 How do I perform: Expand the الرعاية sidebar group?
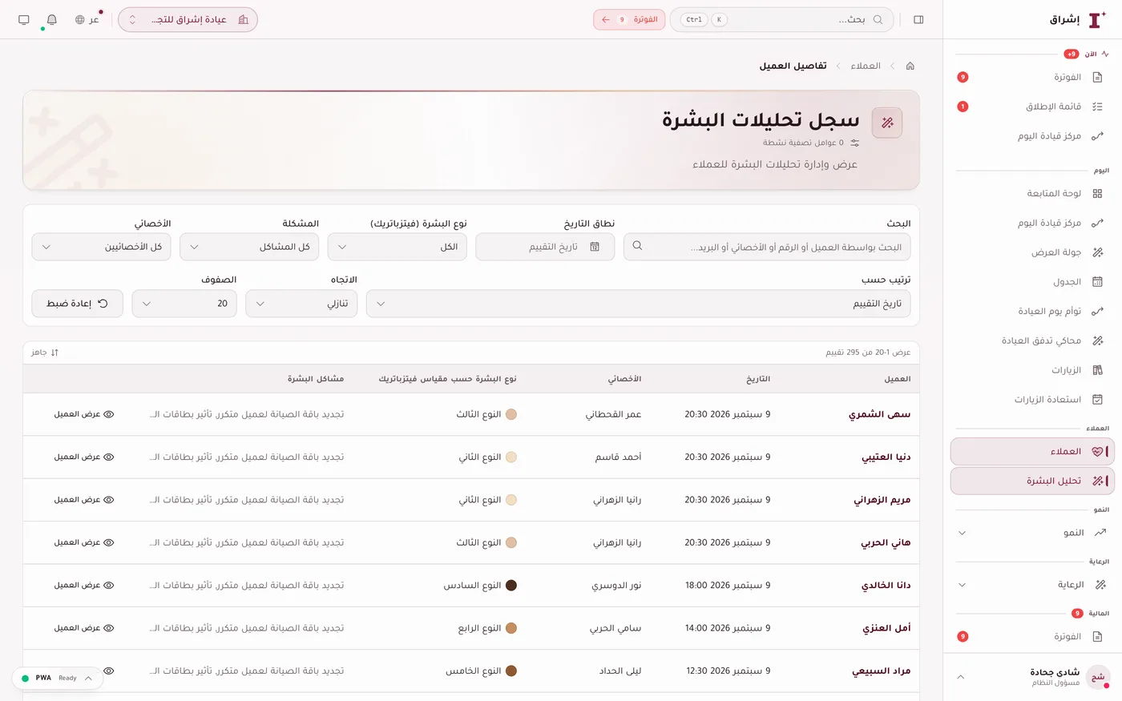[x=1032, y=585]
